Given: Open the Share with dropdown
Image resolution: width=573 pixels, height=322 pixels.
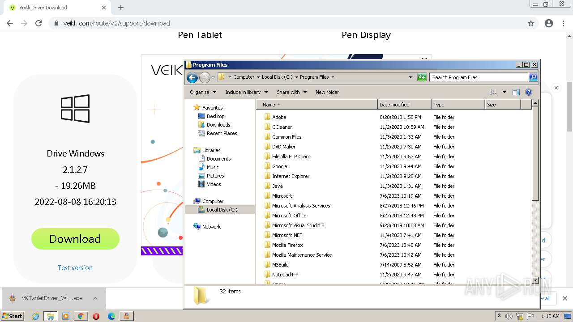Looking at the screenshot, I should 291,92.
